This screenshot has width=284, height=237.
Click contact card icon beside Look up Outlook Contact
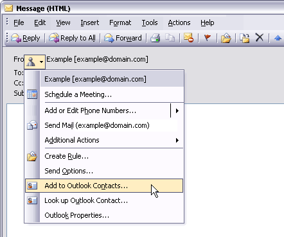coord(32,200)
